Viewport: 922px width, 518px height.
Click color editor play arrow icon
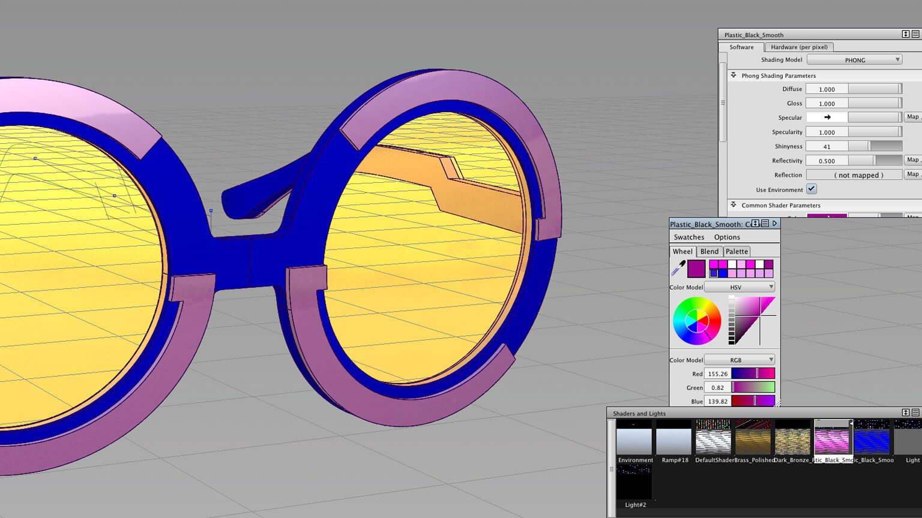(x=774, y=224)
